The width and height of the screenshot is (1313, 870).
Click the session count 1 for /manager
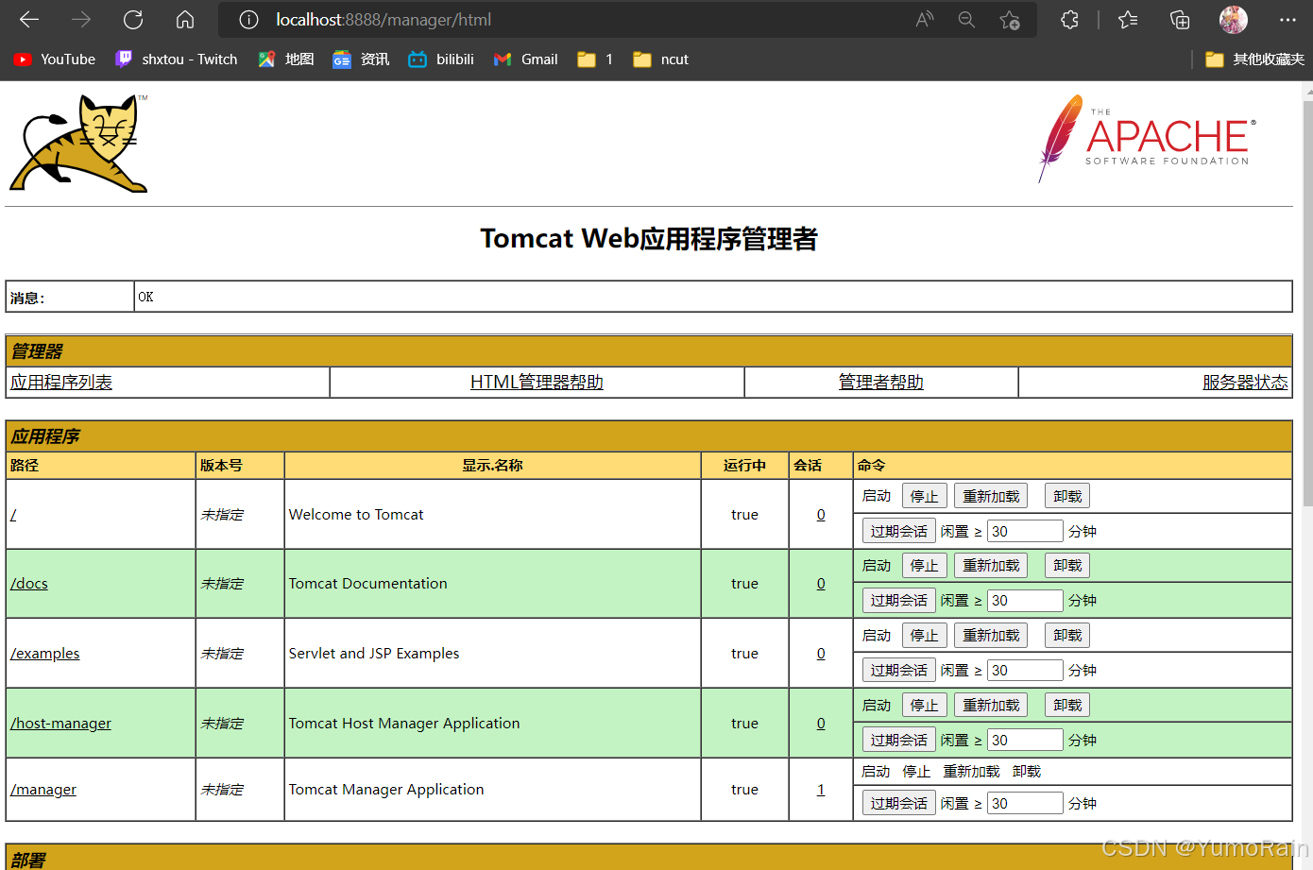click(x=821, y=790)
